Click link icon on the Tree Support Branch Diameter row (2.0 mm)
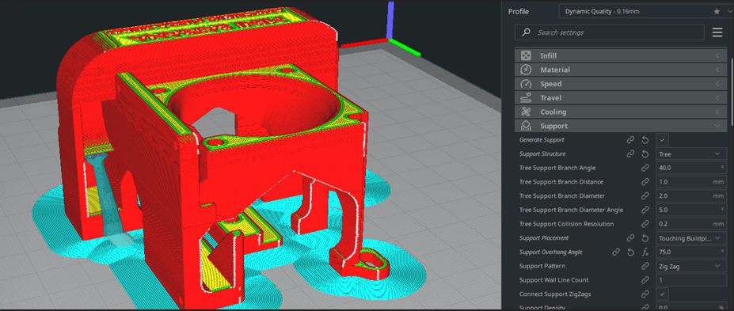This screenshot has width=734, height=311. pos(645,196)
